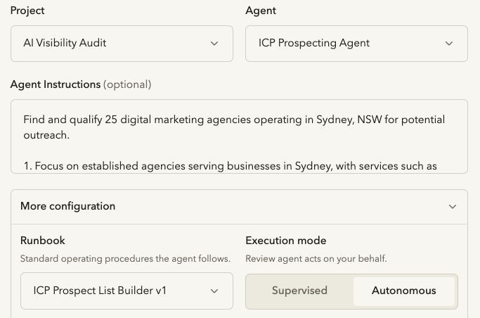480x318 pixels.
Task: Click the line starting '1. Focus on established agencies'
Action: pos(231,166)
